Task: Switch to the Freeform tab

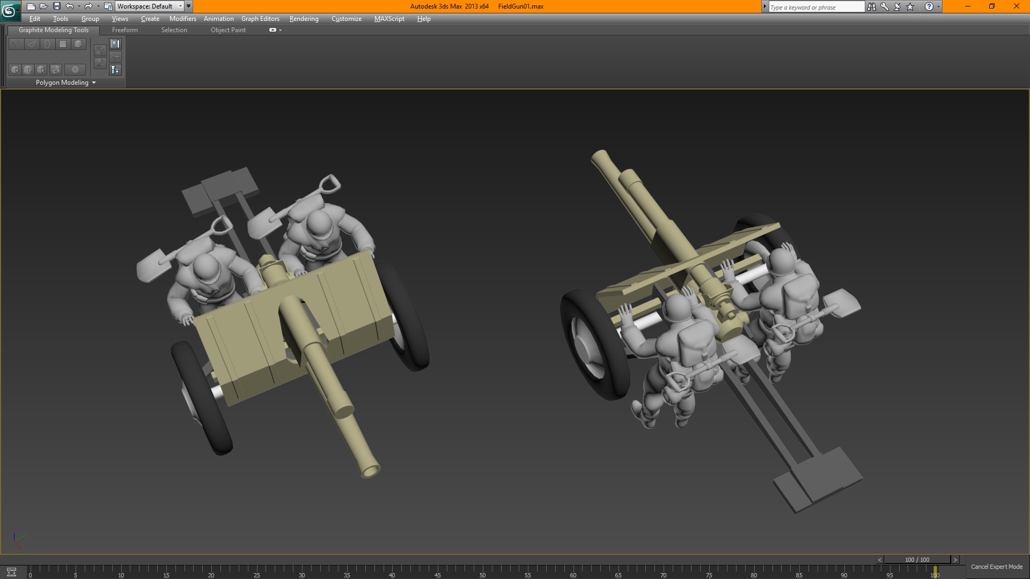Action: pyautogui.click(x=124, y=30)
